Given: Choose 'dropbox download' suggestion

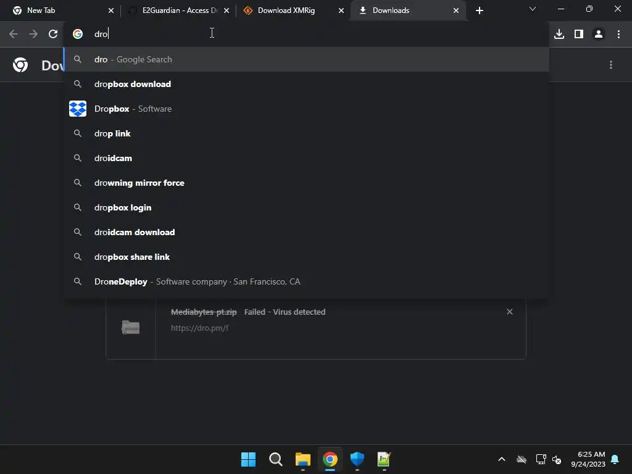Looking at the screenshot, I should tap(306, 84).
